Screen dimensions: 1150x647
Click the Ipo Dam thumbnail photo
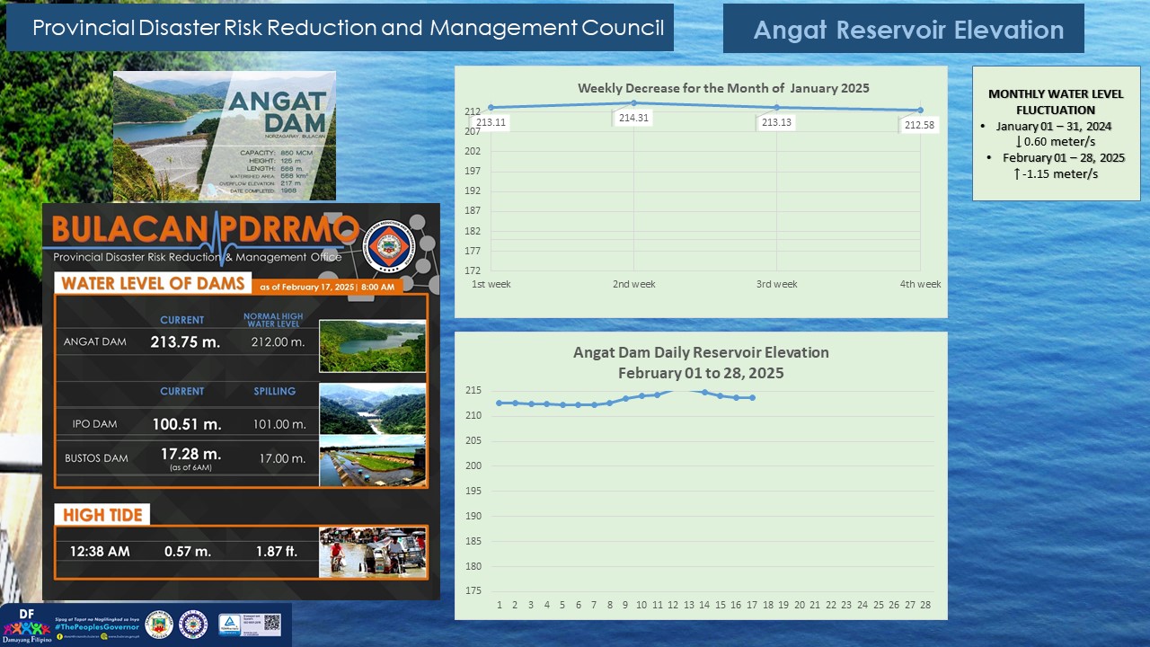tap(372, 409)
